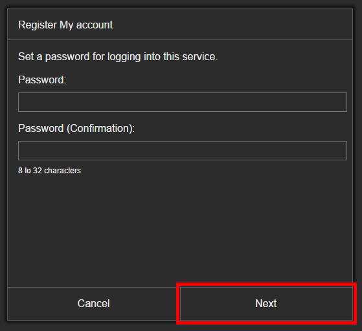The image size is (362, 331).
Task: Proceed to next registration step
Action: (x=266, y=304)
